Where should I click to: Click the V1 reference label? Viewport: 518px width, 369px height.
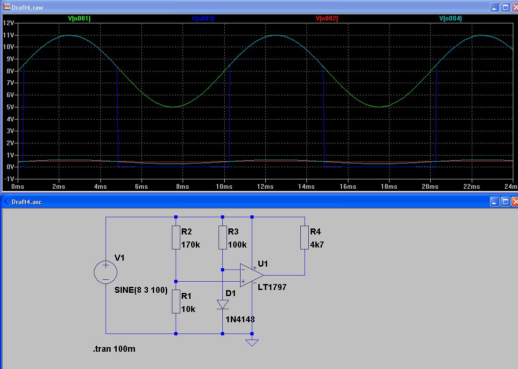[x=119, y=258]
